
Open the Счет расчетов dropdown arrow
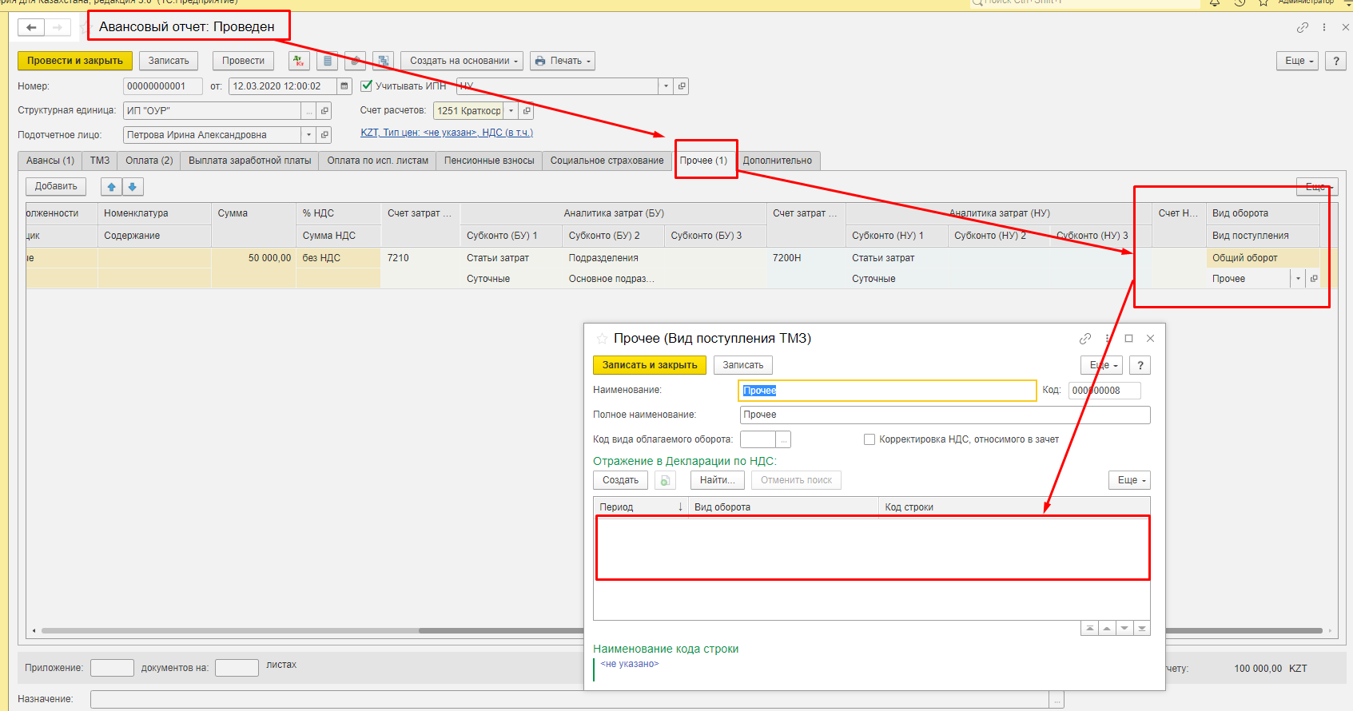click(x=511, y=111)
